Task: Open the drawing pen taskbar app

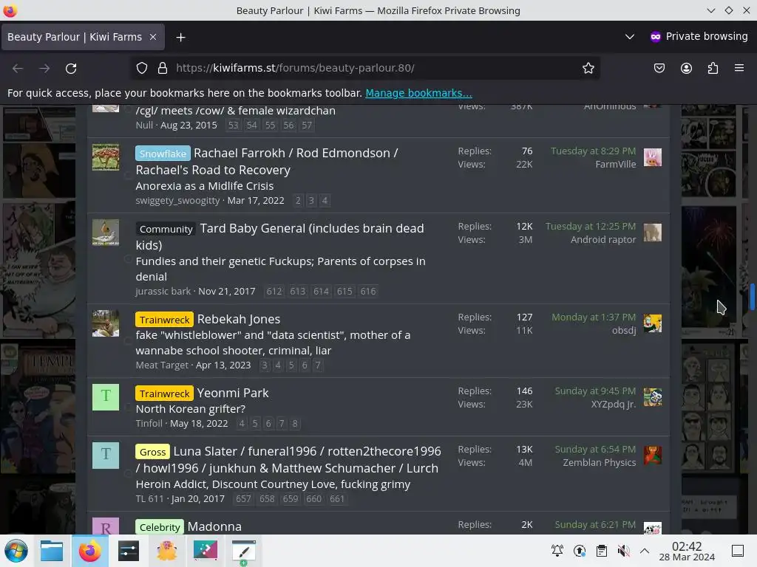Action: 243,551
